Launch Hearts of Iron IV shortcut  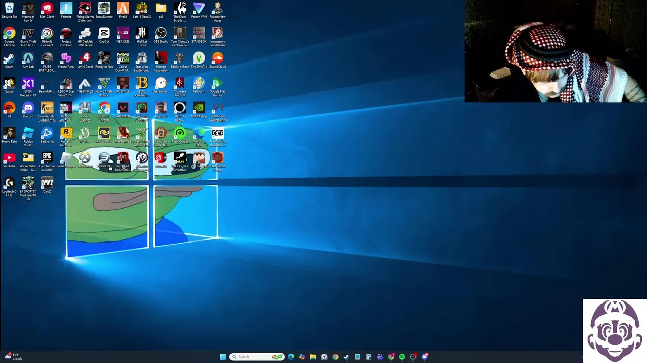28,12
